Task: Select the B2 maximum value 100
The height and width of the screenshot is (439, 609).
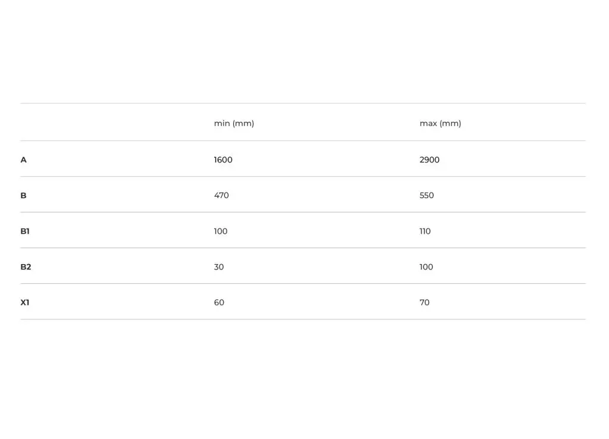Action: pyautogui.click(x=426, y=267)
